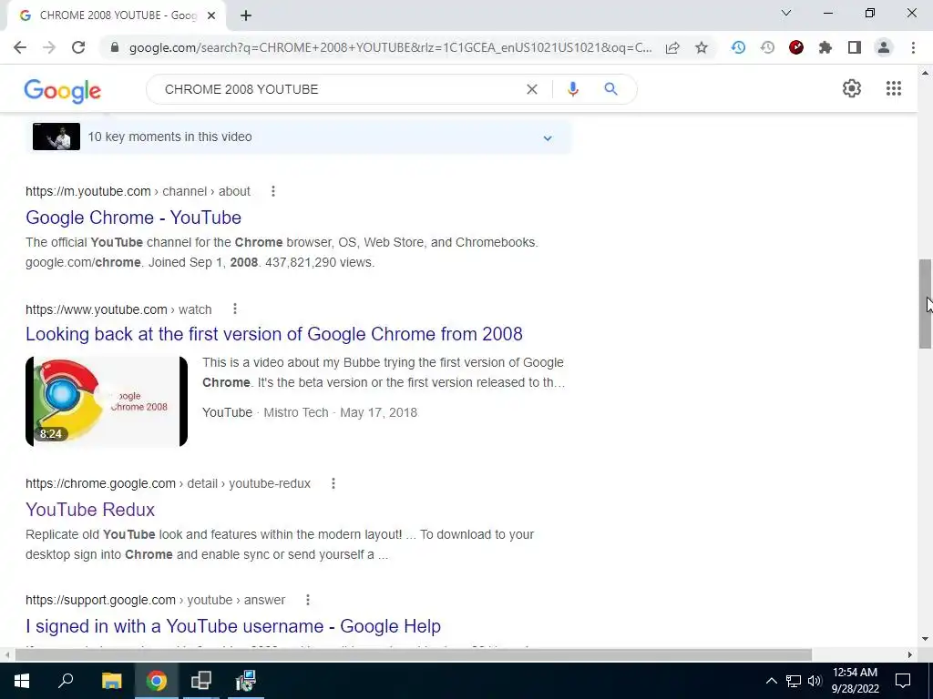Open options for support.google.com result
This screenshot has width=933, height=699.
coord(308,600)
